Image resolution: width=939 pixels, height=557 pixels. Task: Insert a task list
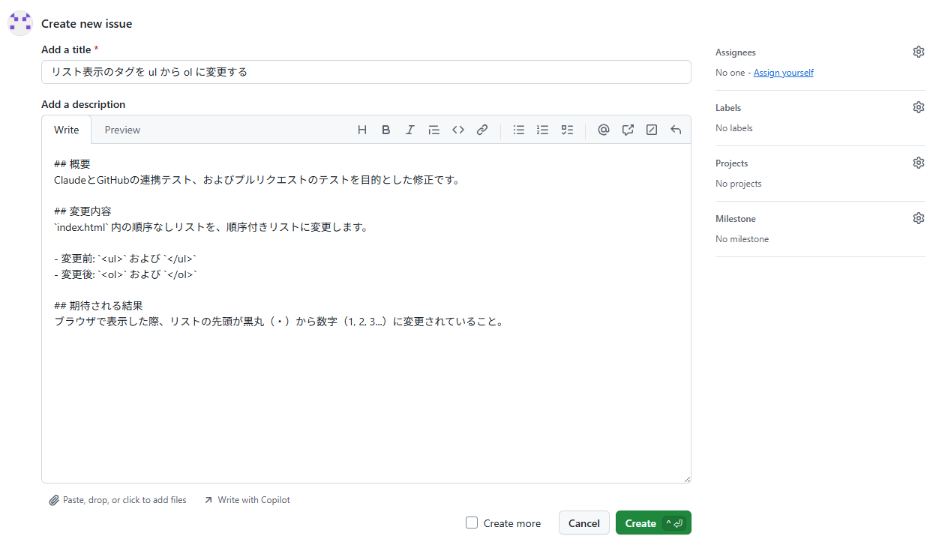567,130
